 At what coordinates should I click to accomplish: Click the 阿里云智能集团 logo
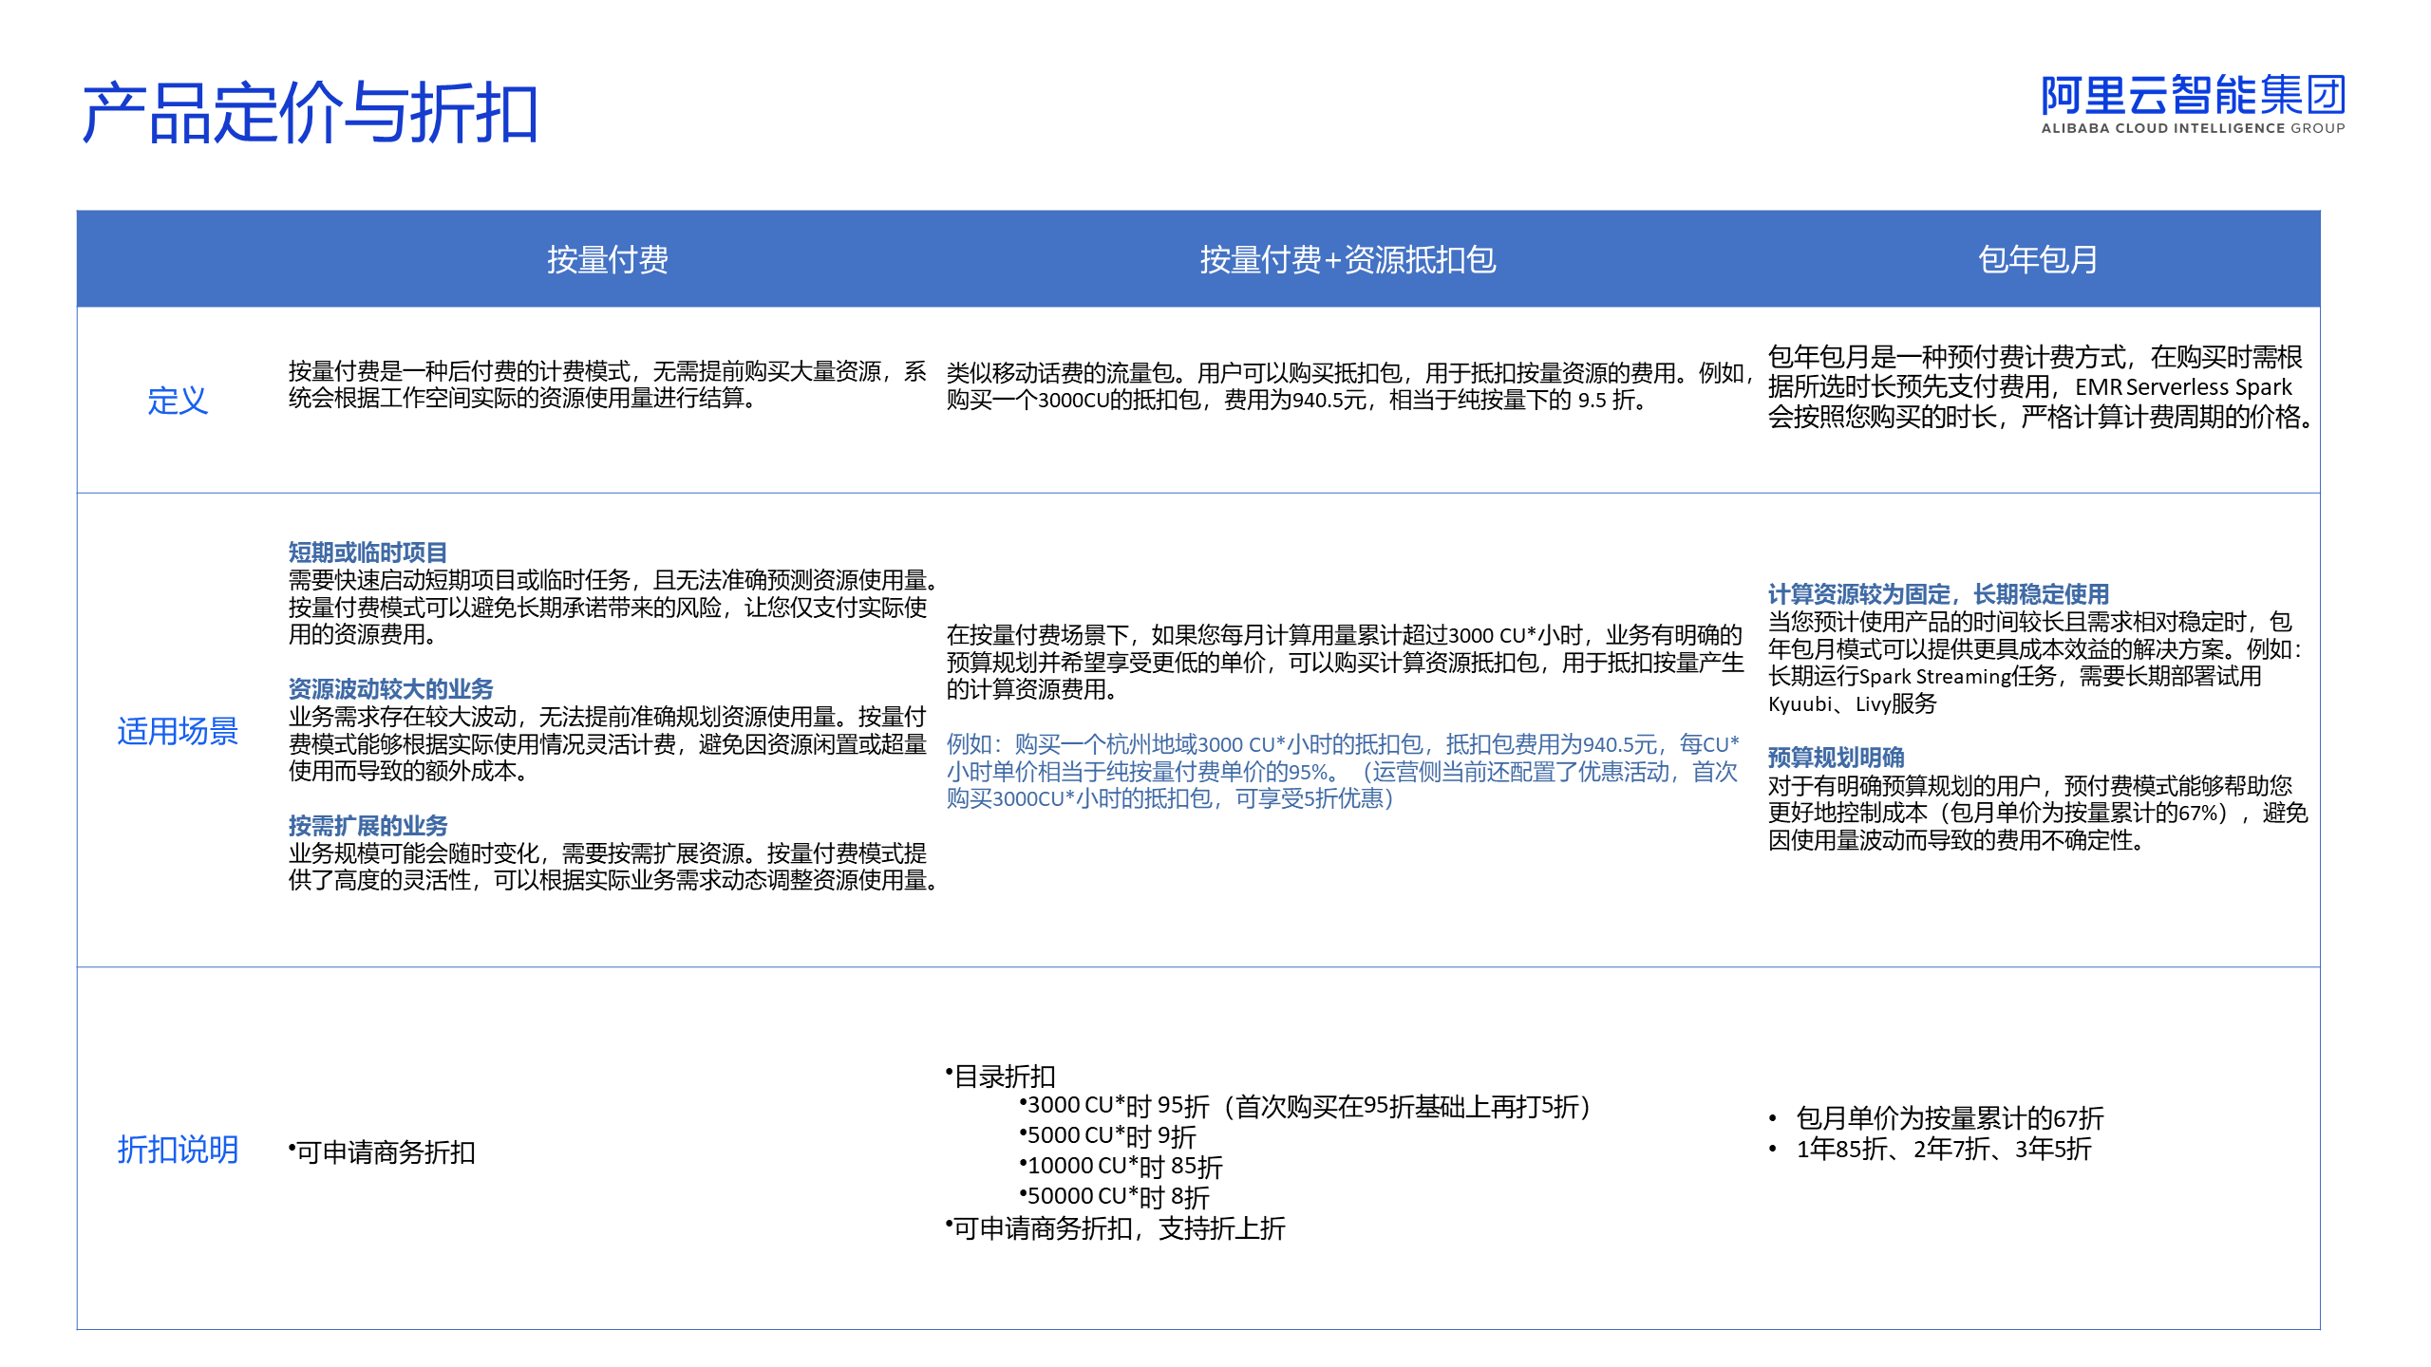2193,95
